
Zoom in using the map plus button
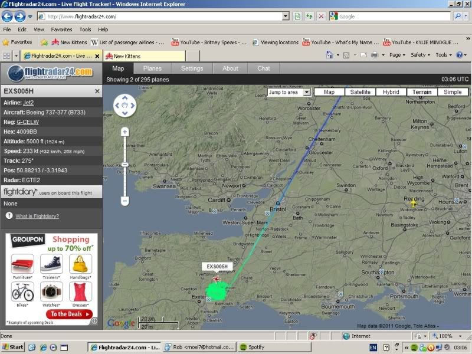coord(124,131)
